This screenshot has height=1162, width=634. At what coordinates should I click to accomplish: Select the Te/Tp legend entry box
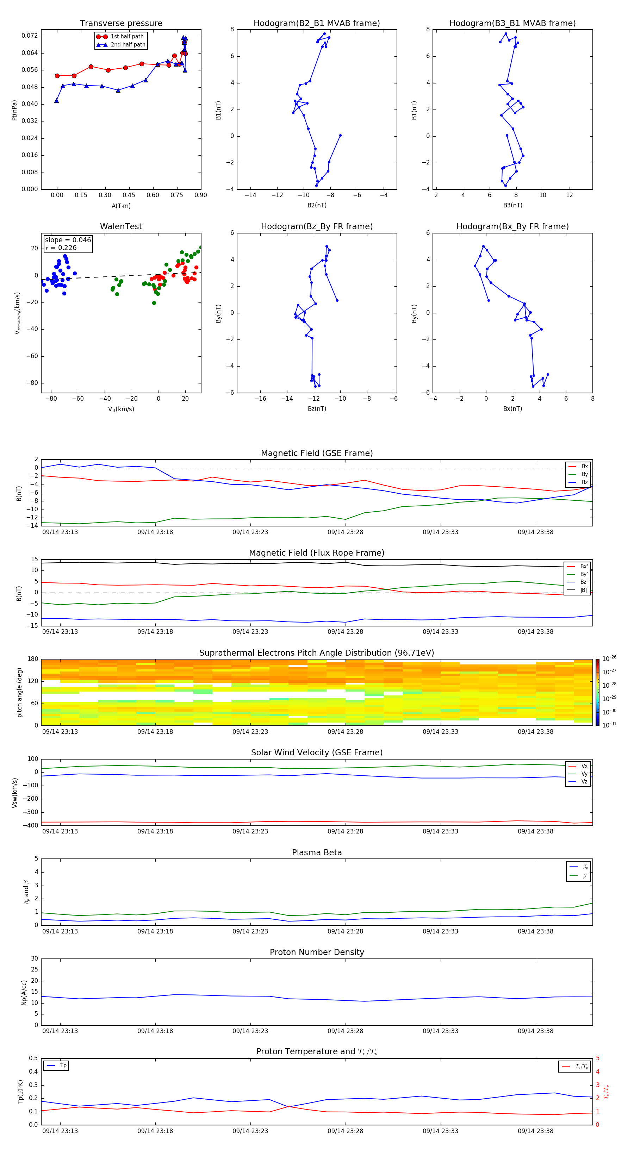click(x=575, y=1066)
